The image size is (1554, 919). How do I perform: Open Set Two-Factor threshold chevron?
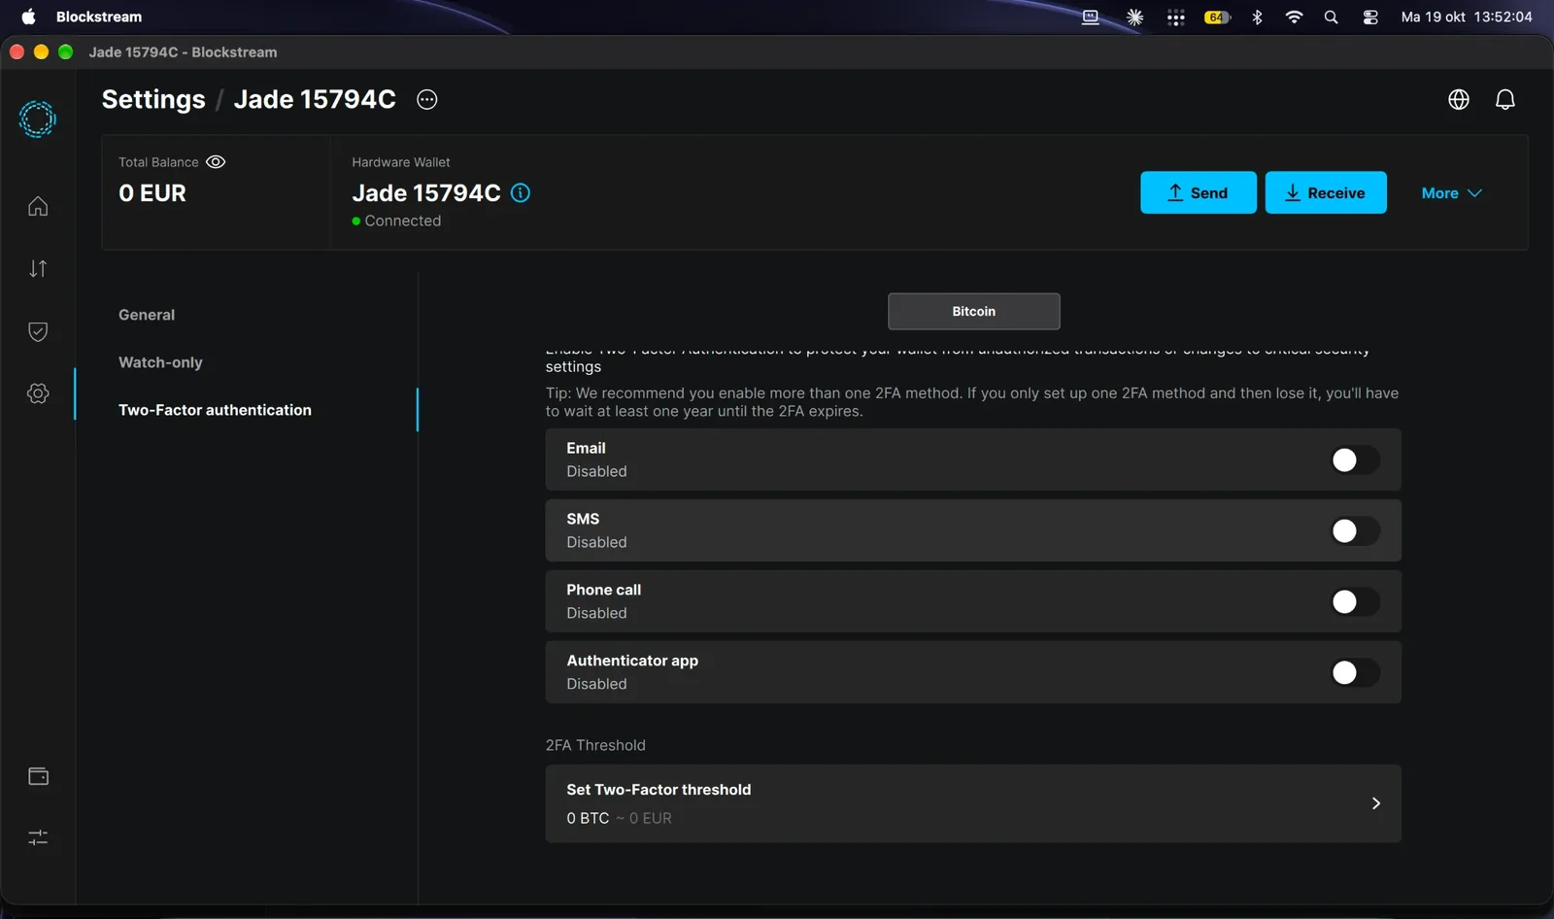click(1375, 803)
